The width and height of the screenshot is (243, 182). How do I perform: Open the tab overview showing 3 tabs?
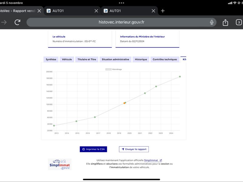tap(239, 22)
